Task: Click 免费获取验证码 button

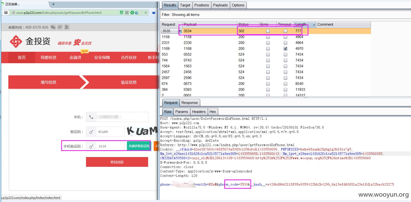Action: coord(139,146)
